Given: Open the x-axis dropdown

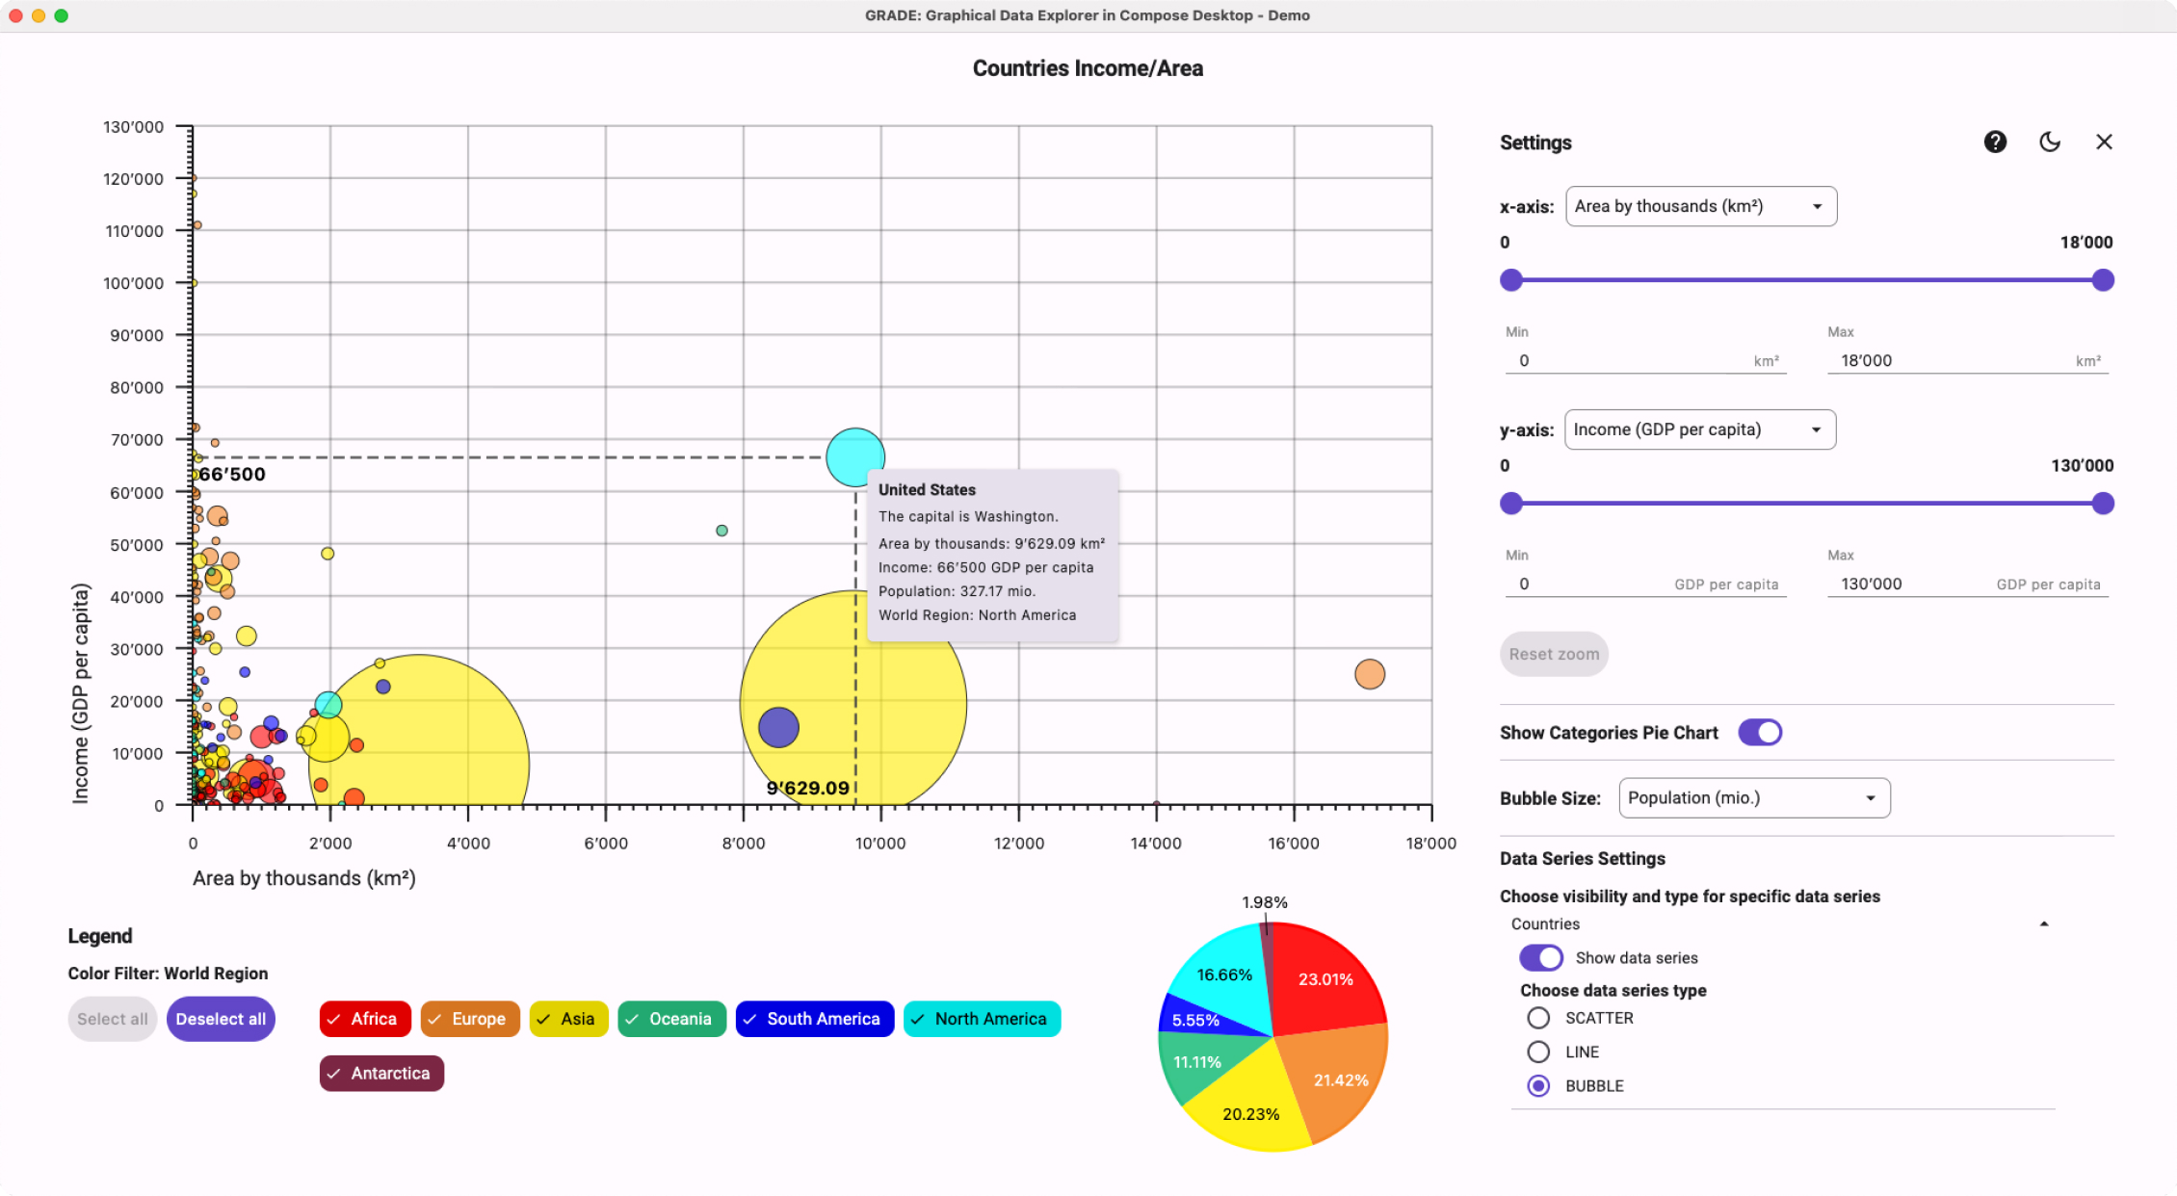Looking at the screenshot, I should [x=1701, y=206].
